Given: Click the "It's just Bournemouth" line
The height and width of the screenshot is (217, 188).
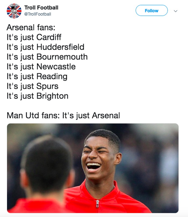Looking at the screenshot, I should click(x=47, y=57).
